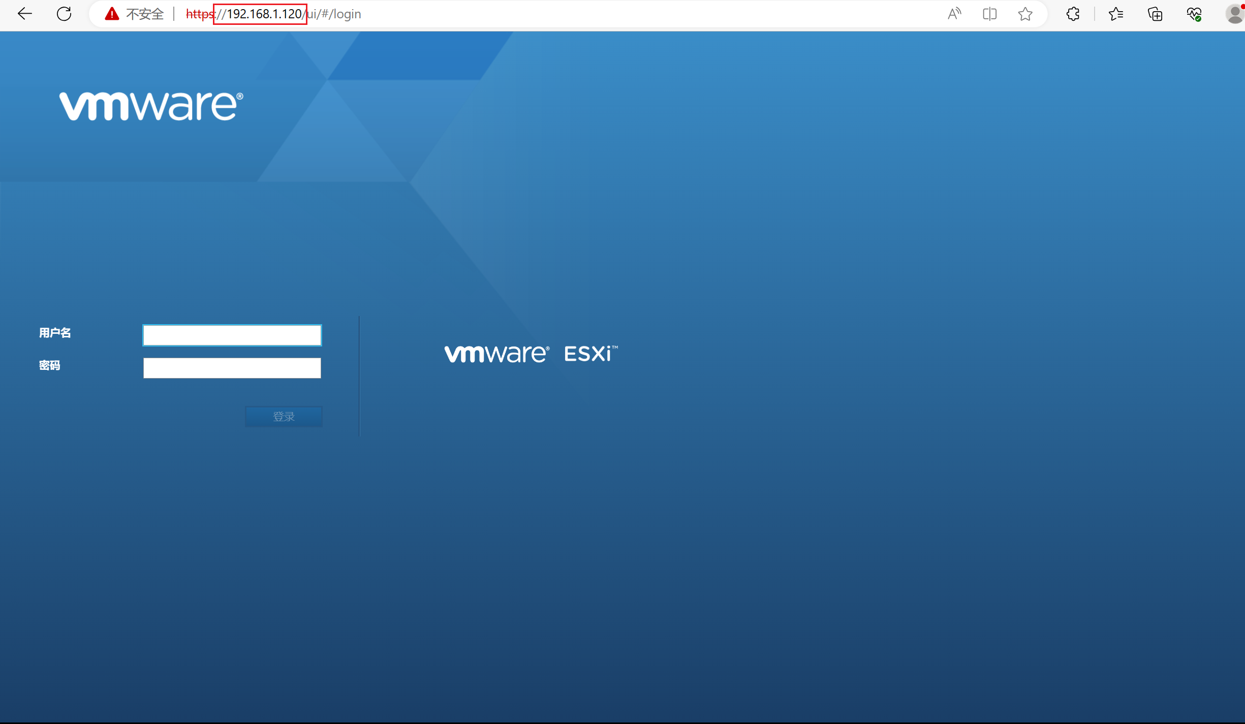Screen dimensions: 1245x724
Task: Open the split screen icon
Action: [989, 14]
